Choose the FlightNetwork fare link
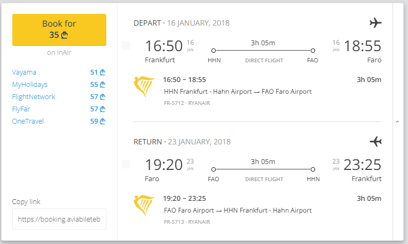Screen dimensions: 408x244 [34, 97]
